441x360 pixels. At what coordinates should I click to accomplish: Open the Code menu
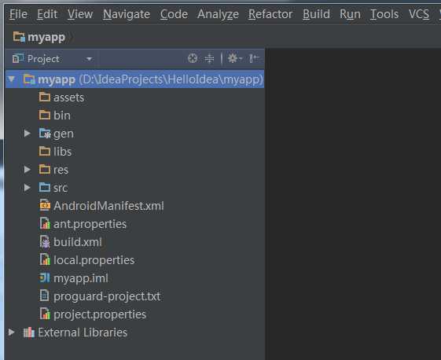[174, 14]
